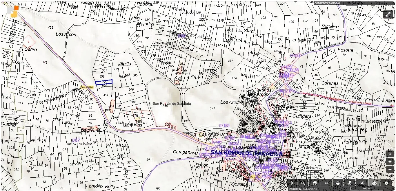Click the COBREROS(ZAMORA) municipality label

pyautogui.click(x=328, y=3)
